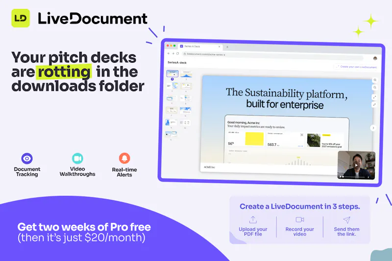Open the profile avatar in the browser

pyautogui.click(x=375, y=58)
